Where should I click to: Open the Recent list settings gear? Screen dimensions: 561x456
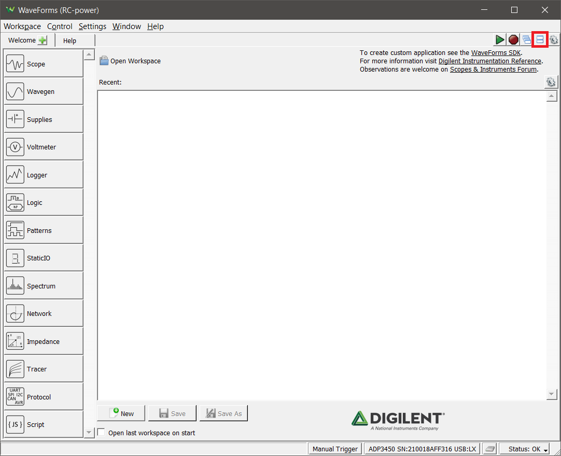551,82
